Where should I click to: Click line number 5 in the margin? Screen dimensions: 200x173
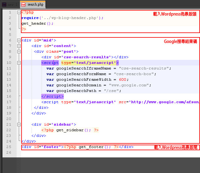[x=10, y=35]
